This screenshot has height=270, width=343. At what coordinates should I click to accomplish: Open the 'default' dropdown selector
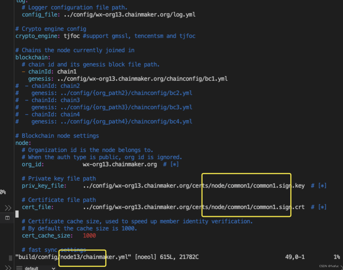pos(40,268)
